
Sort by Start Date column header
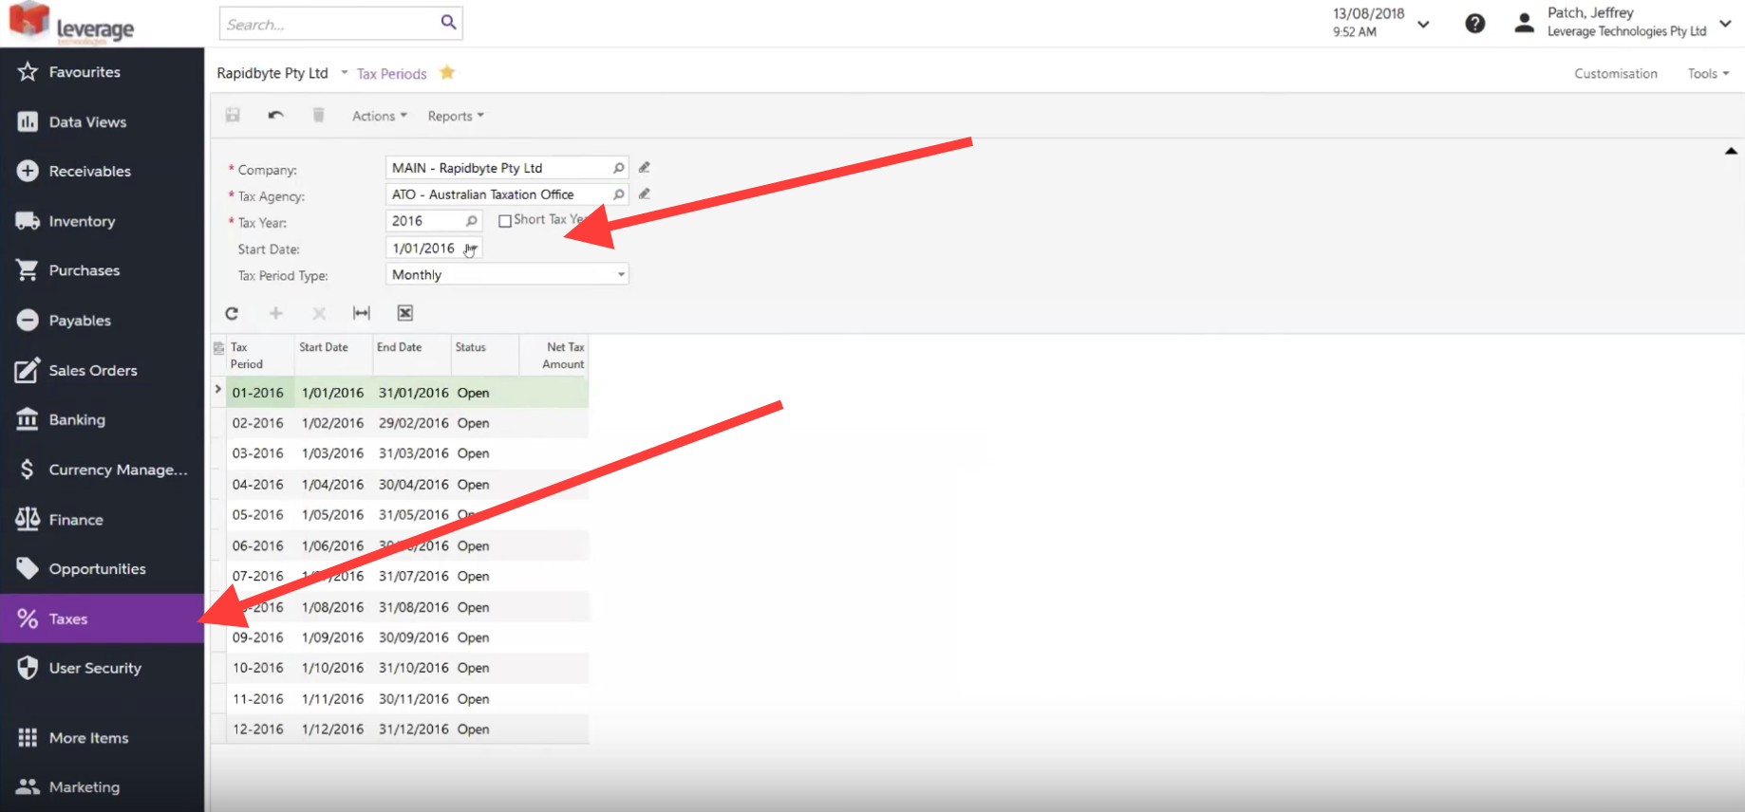333,356
